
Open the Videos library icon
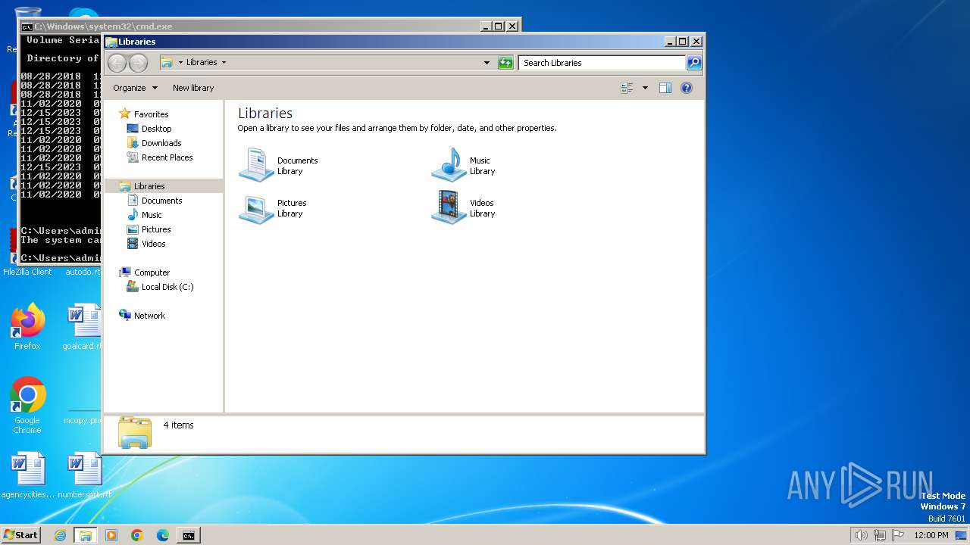point(449,208)
